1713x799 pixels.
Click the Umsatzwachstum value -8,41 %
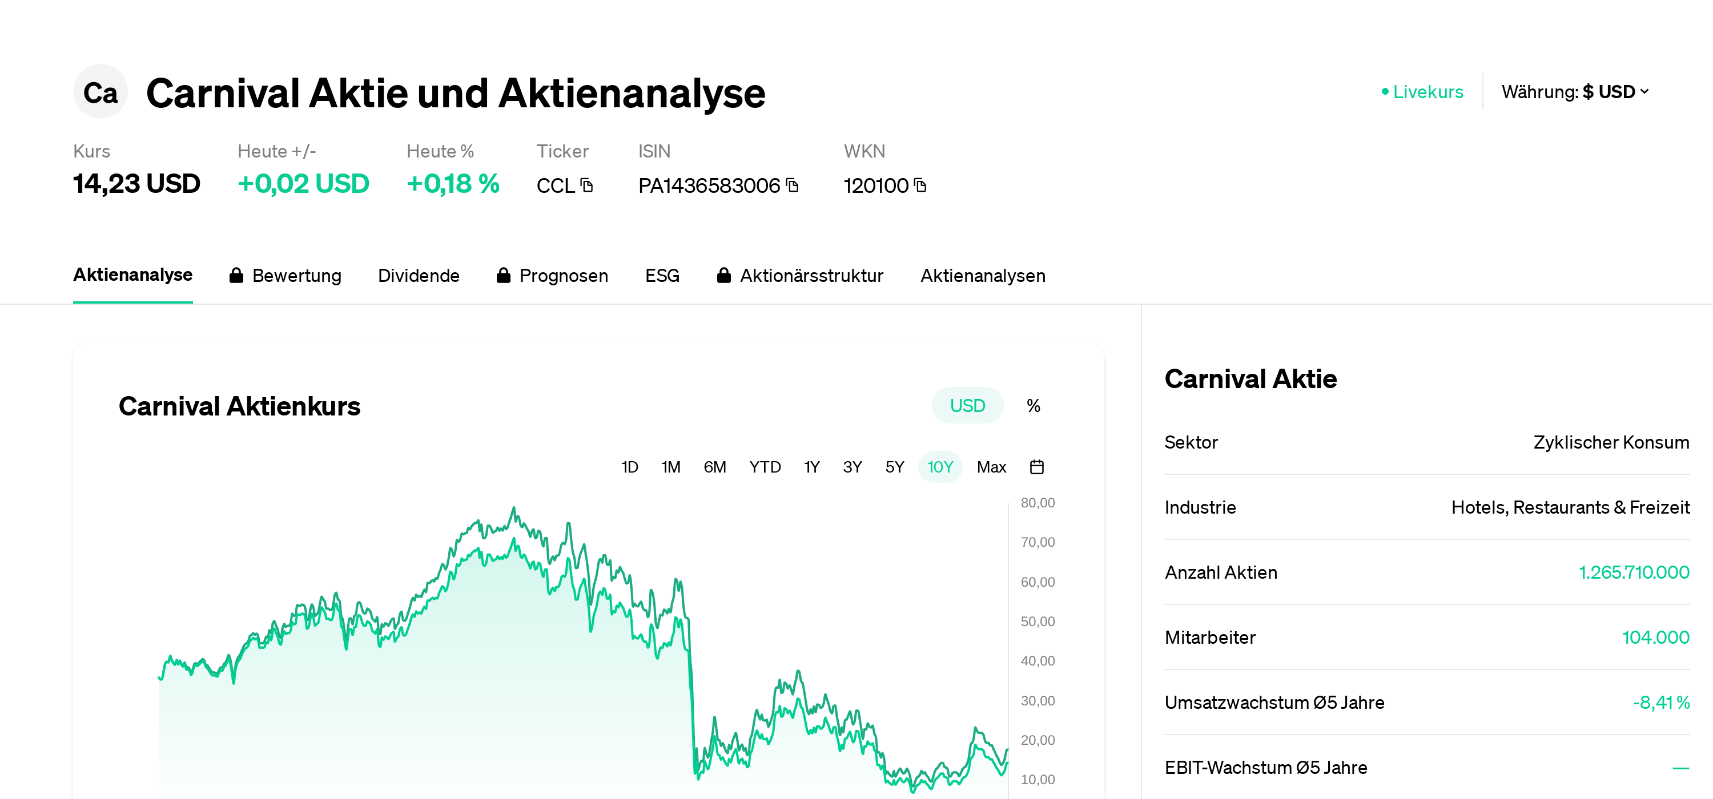(x=1661, y=702)
